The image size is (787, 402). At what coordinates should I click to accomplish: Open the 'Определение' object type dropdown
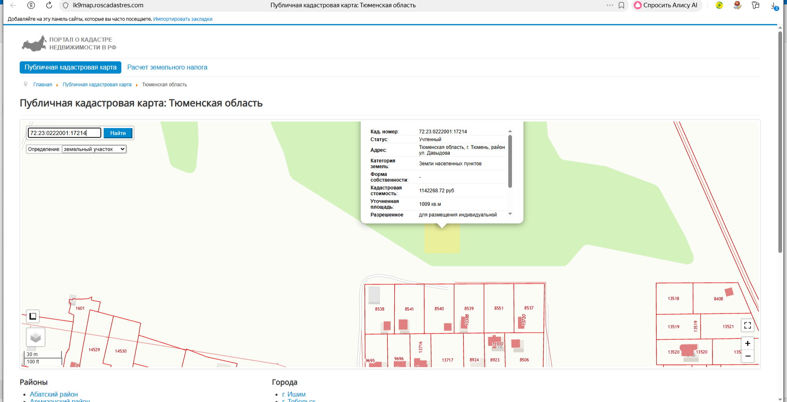94,149
